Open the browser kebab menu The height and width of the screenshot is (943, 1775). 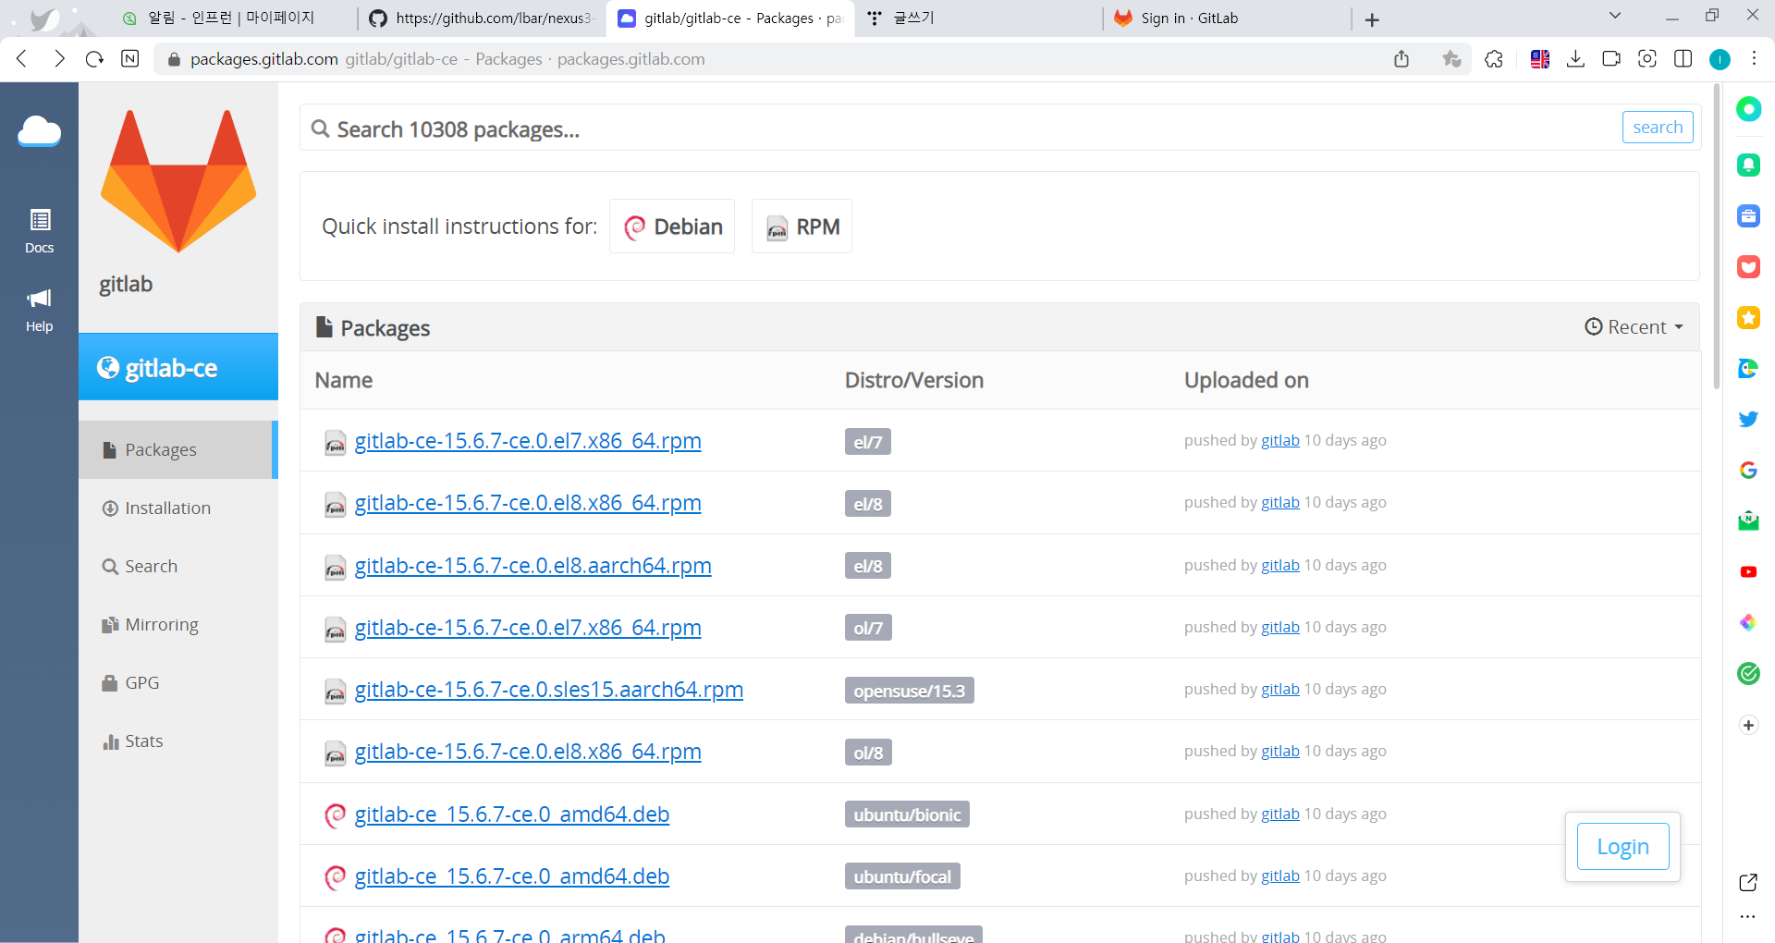pyautogui.click(x=1754, y=59)
